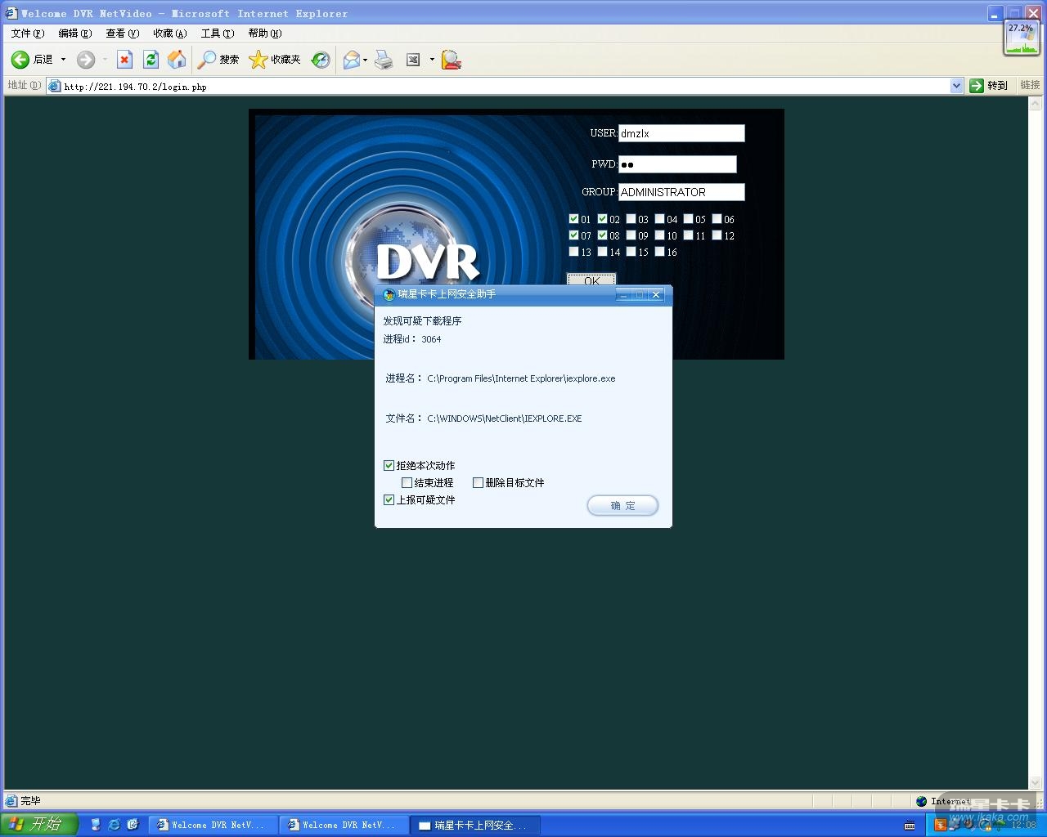Launch Internet Explorer from quick launch
1047x837 pixels.
point(114,825)
